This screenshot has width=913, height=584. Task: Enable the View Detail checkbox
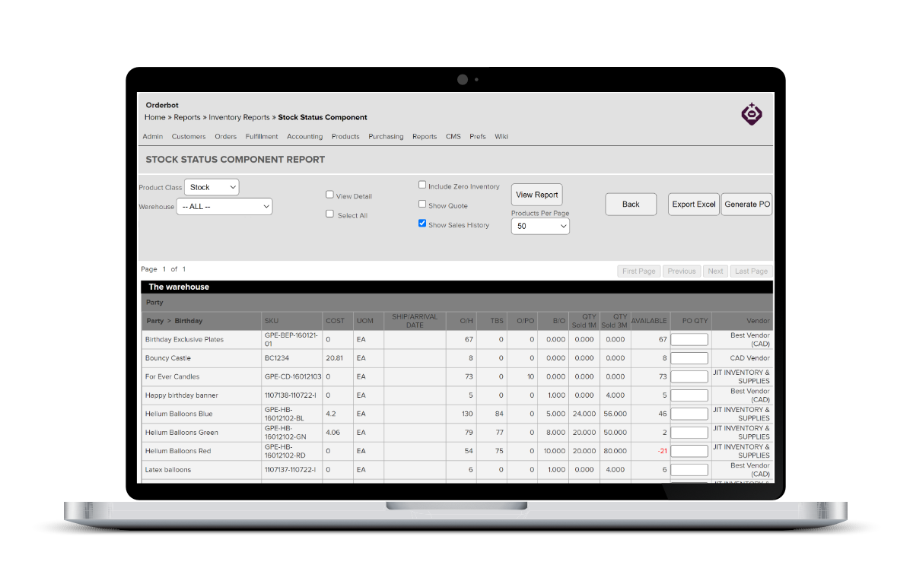[x=329, y=195]
